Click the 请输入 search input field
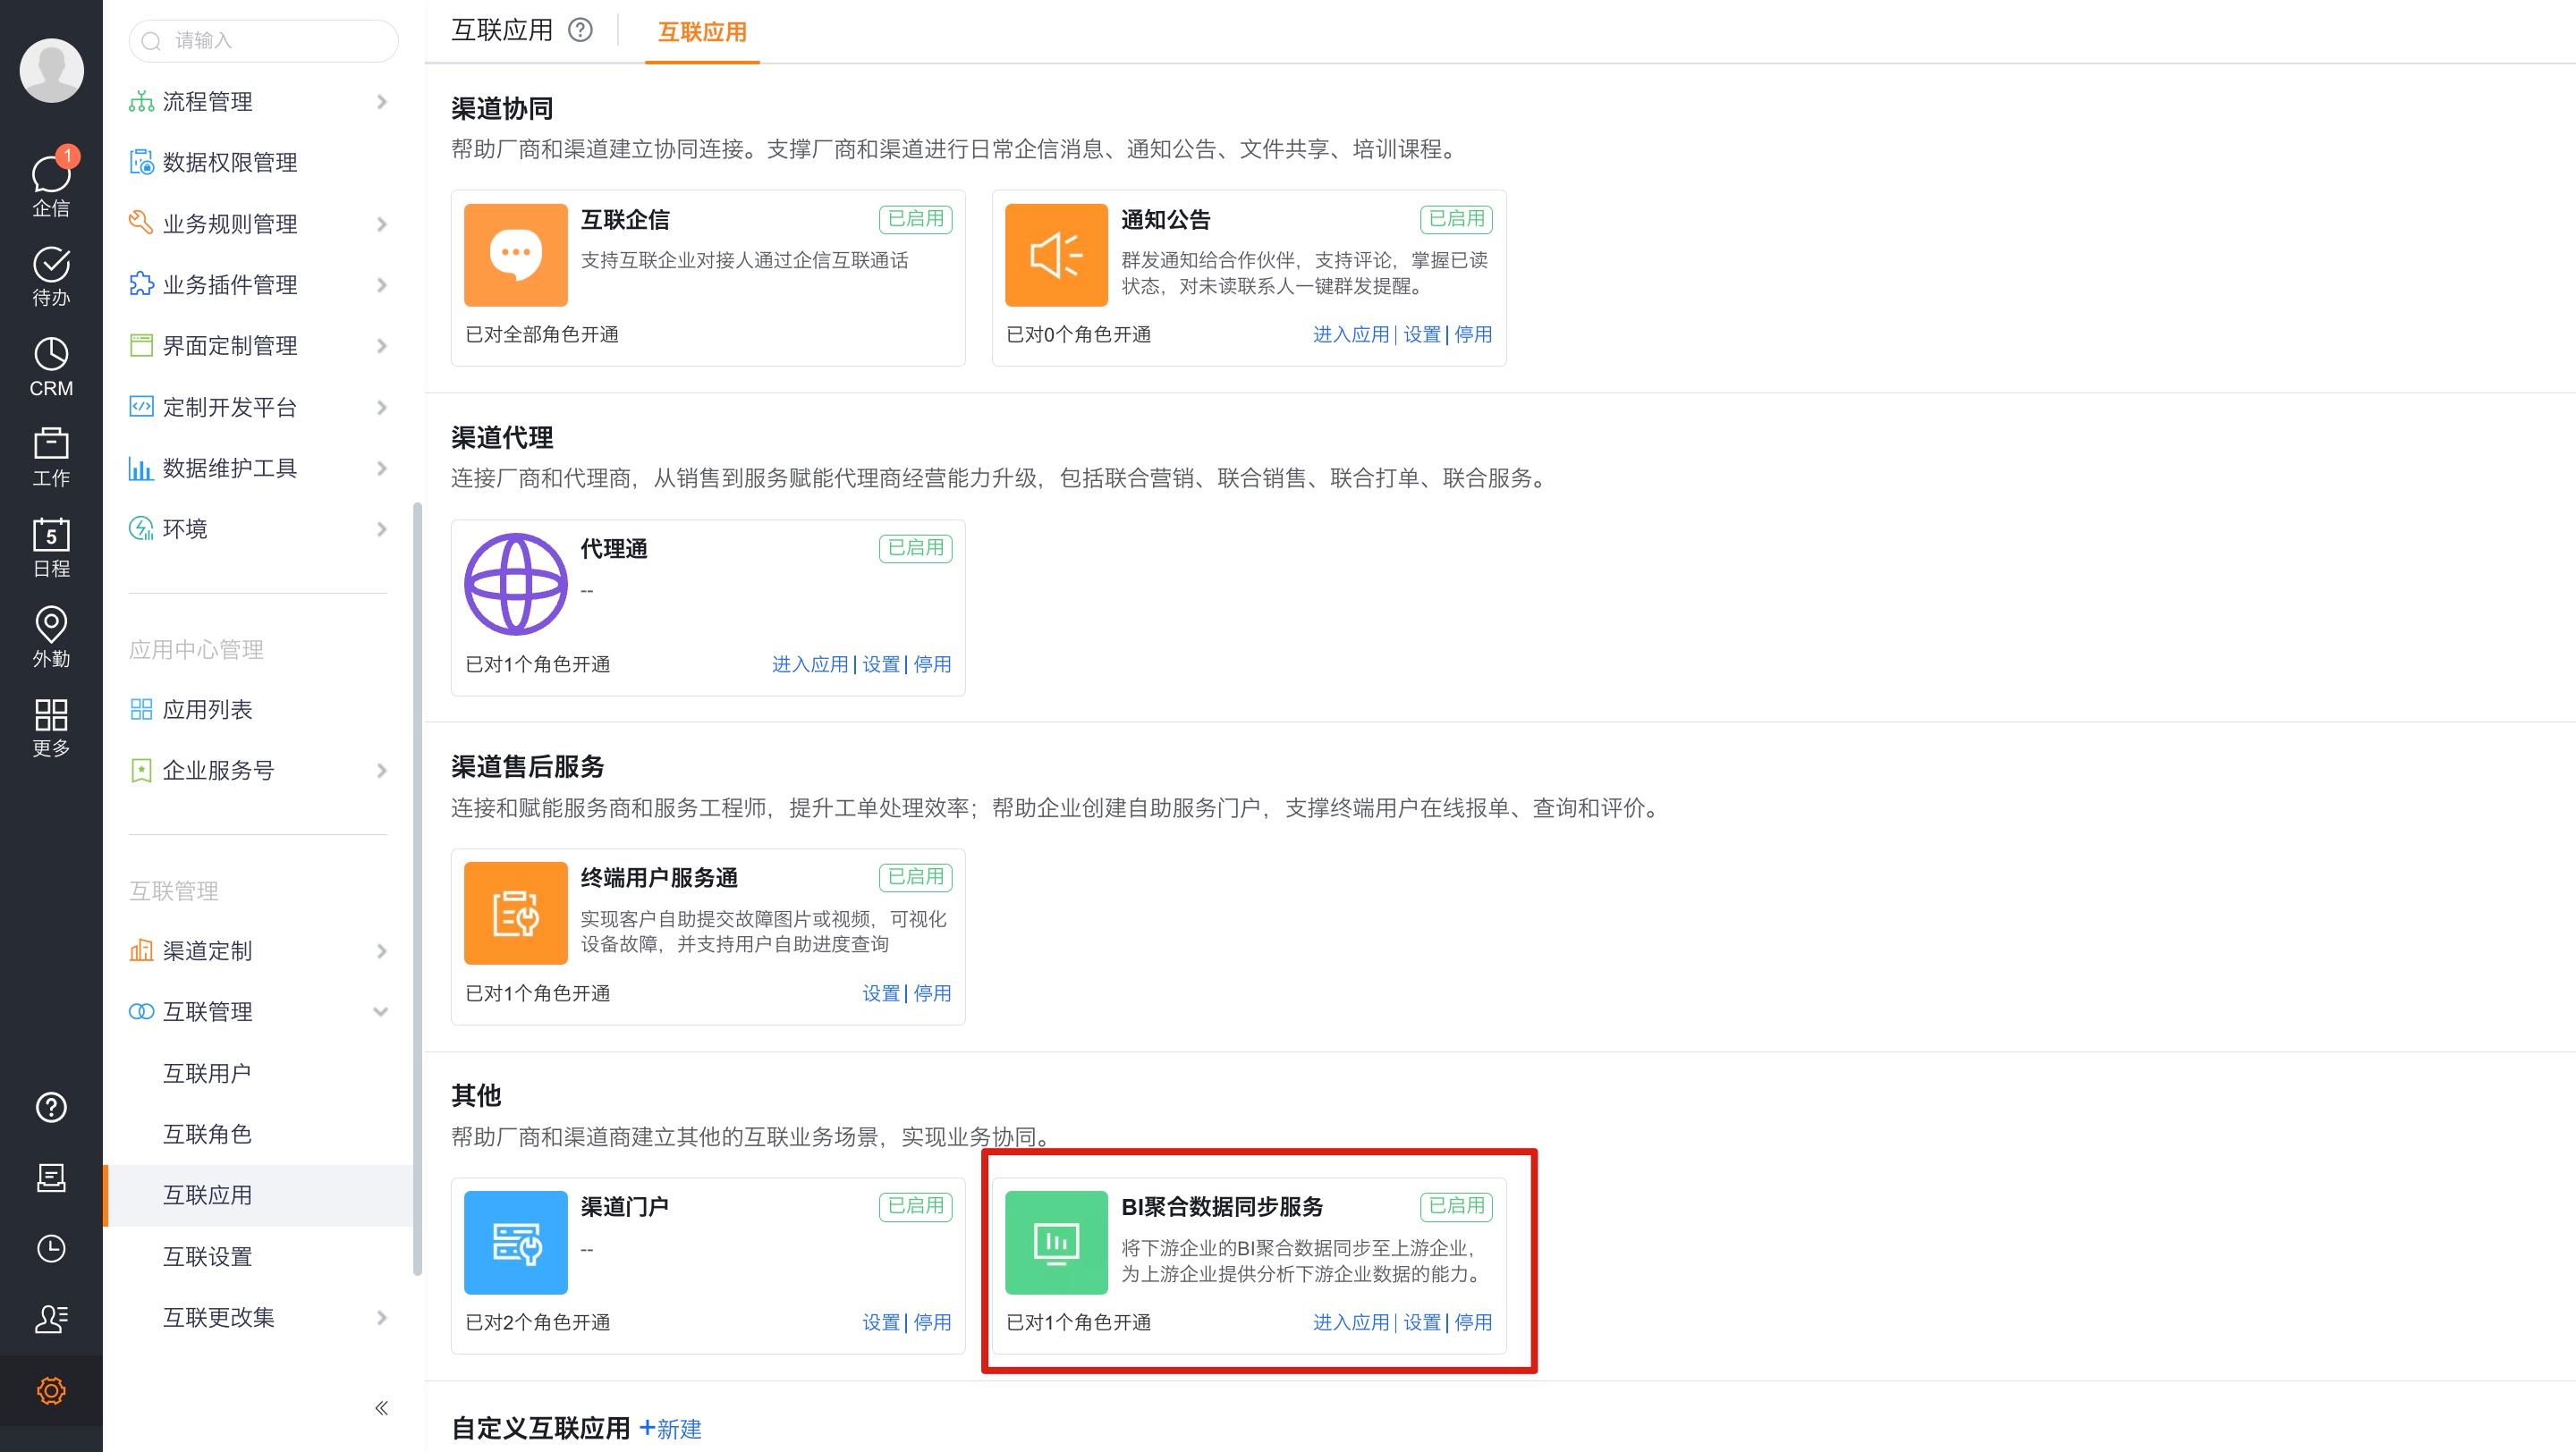The image size is (2576, 1452). (263, 41)
